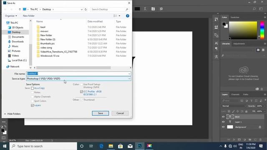The width and height of the screenshot is (267, 150).
Task: Go up one folder level in Save As
Action: [x=20, y=9]
